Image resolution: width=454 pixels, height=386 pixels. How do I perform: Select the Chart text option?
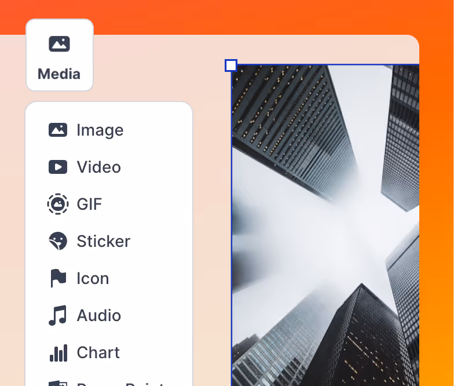[x=98, y=352]
